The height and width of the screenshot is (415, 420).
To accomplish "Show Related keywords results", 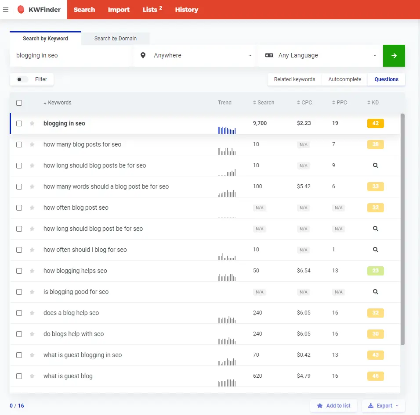I will click(294, 79).
